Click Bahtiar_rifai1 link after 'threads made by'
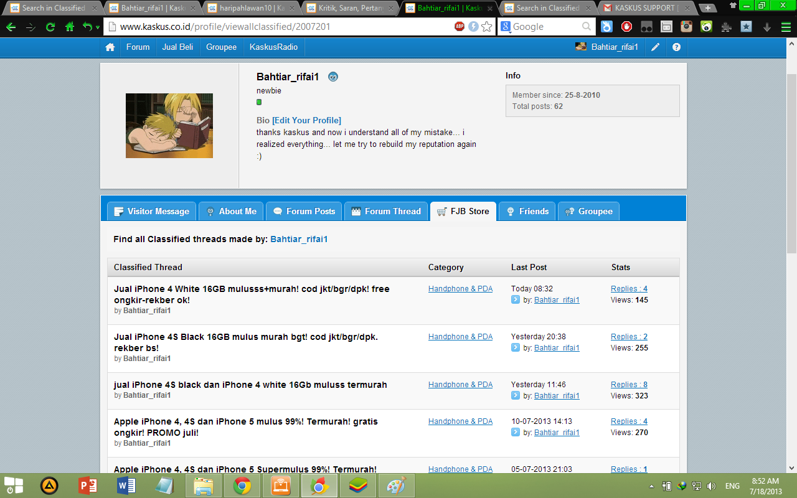Screen dimensions: 797x498 click(x=299, y=239)
